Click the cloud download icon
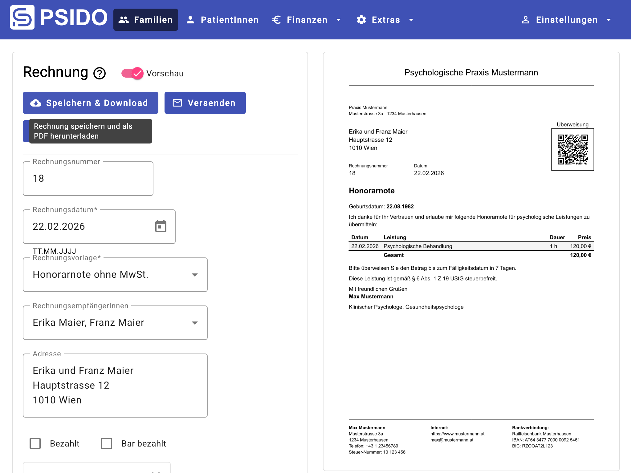Screen dimensions: 631x473 (x=36, y=103)
